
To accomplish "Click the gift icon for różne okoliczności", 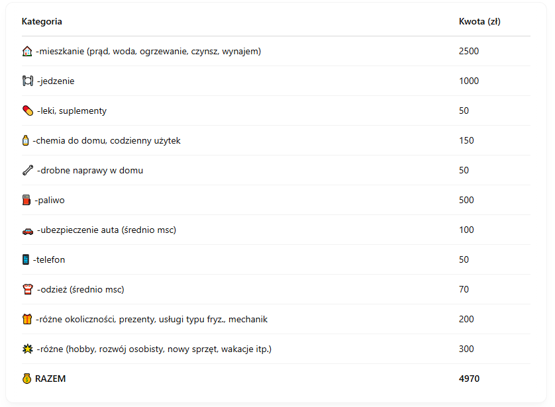I will tap(27, 319).
